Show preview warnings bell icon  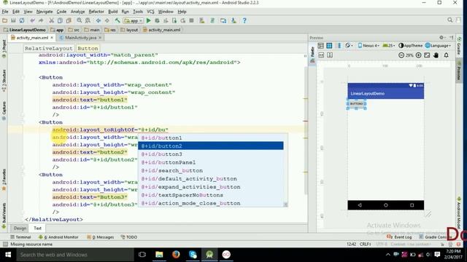pos(446,55)
